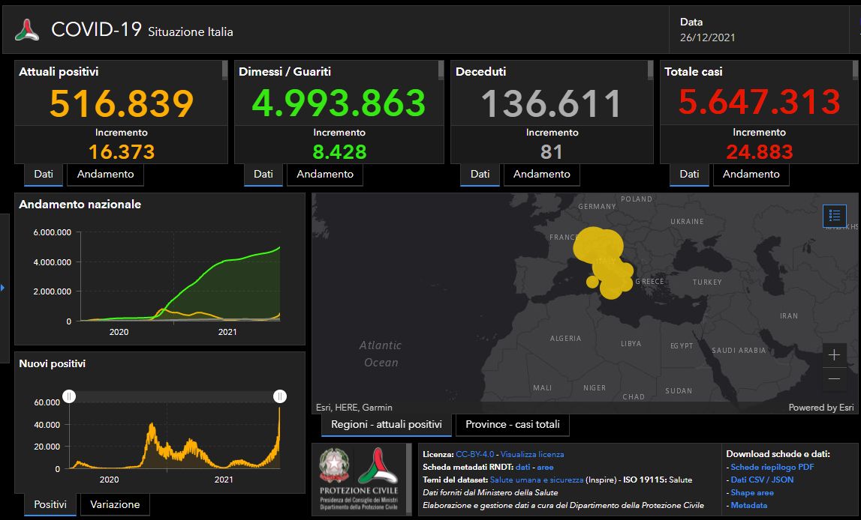This screenshot has width=861, height=520.
Task: Open the map legend list icon
Action: click(834, 216)
